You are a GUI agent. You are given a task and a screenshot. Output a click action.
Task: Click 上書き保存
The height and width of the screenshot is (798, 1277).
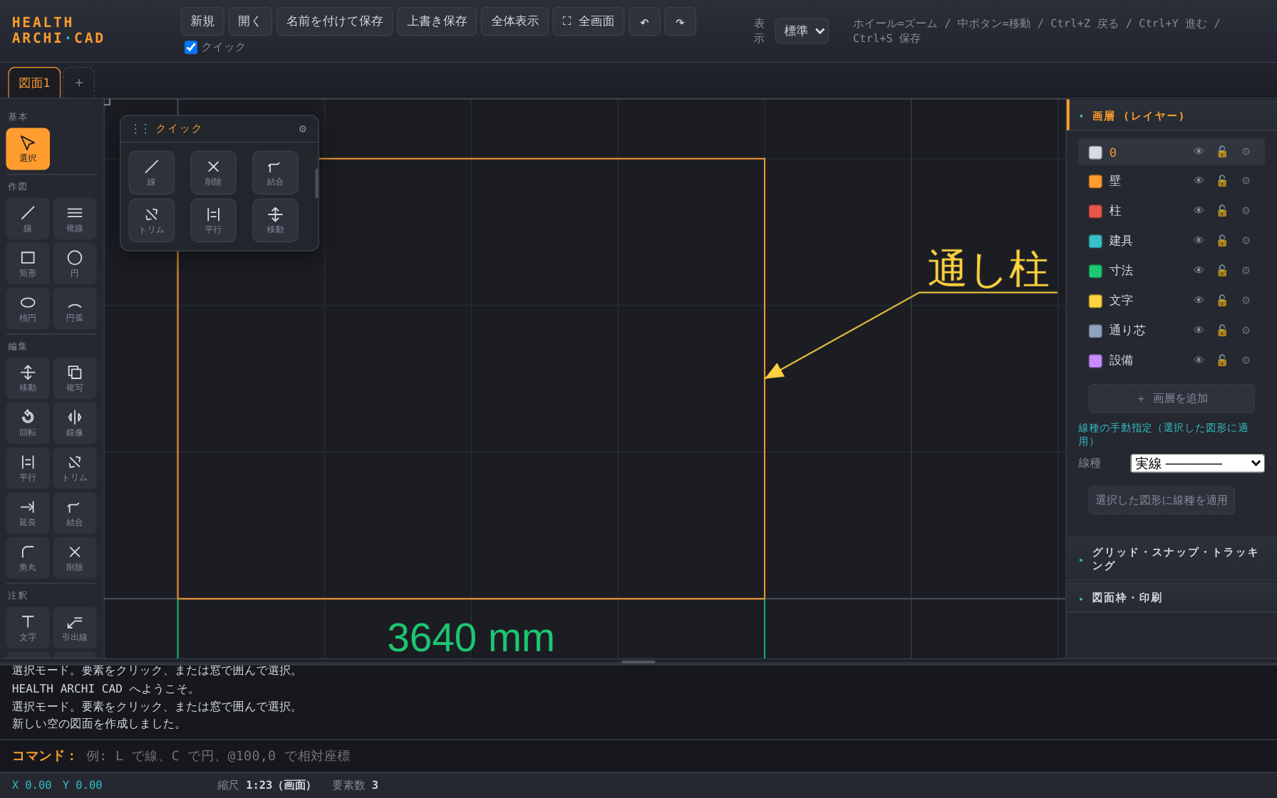[x=437, y=21]
